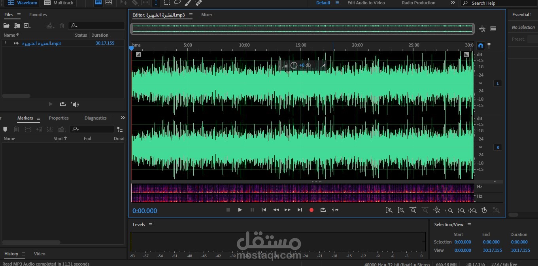Expand hidden panel tabs next to Diagnostics
538x266 pixels.
pos(123,118)
